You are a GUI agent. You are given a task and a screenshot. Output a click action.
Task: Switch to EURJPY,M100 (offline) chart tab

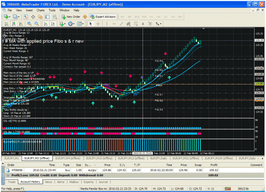click(x=219, y=158)
